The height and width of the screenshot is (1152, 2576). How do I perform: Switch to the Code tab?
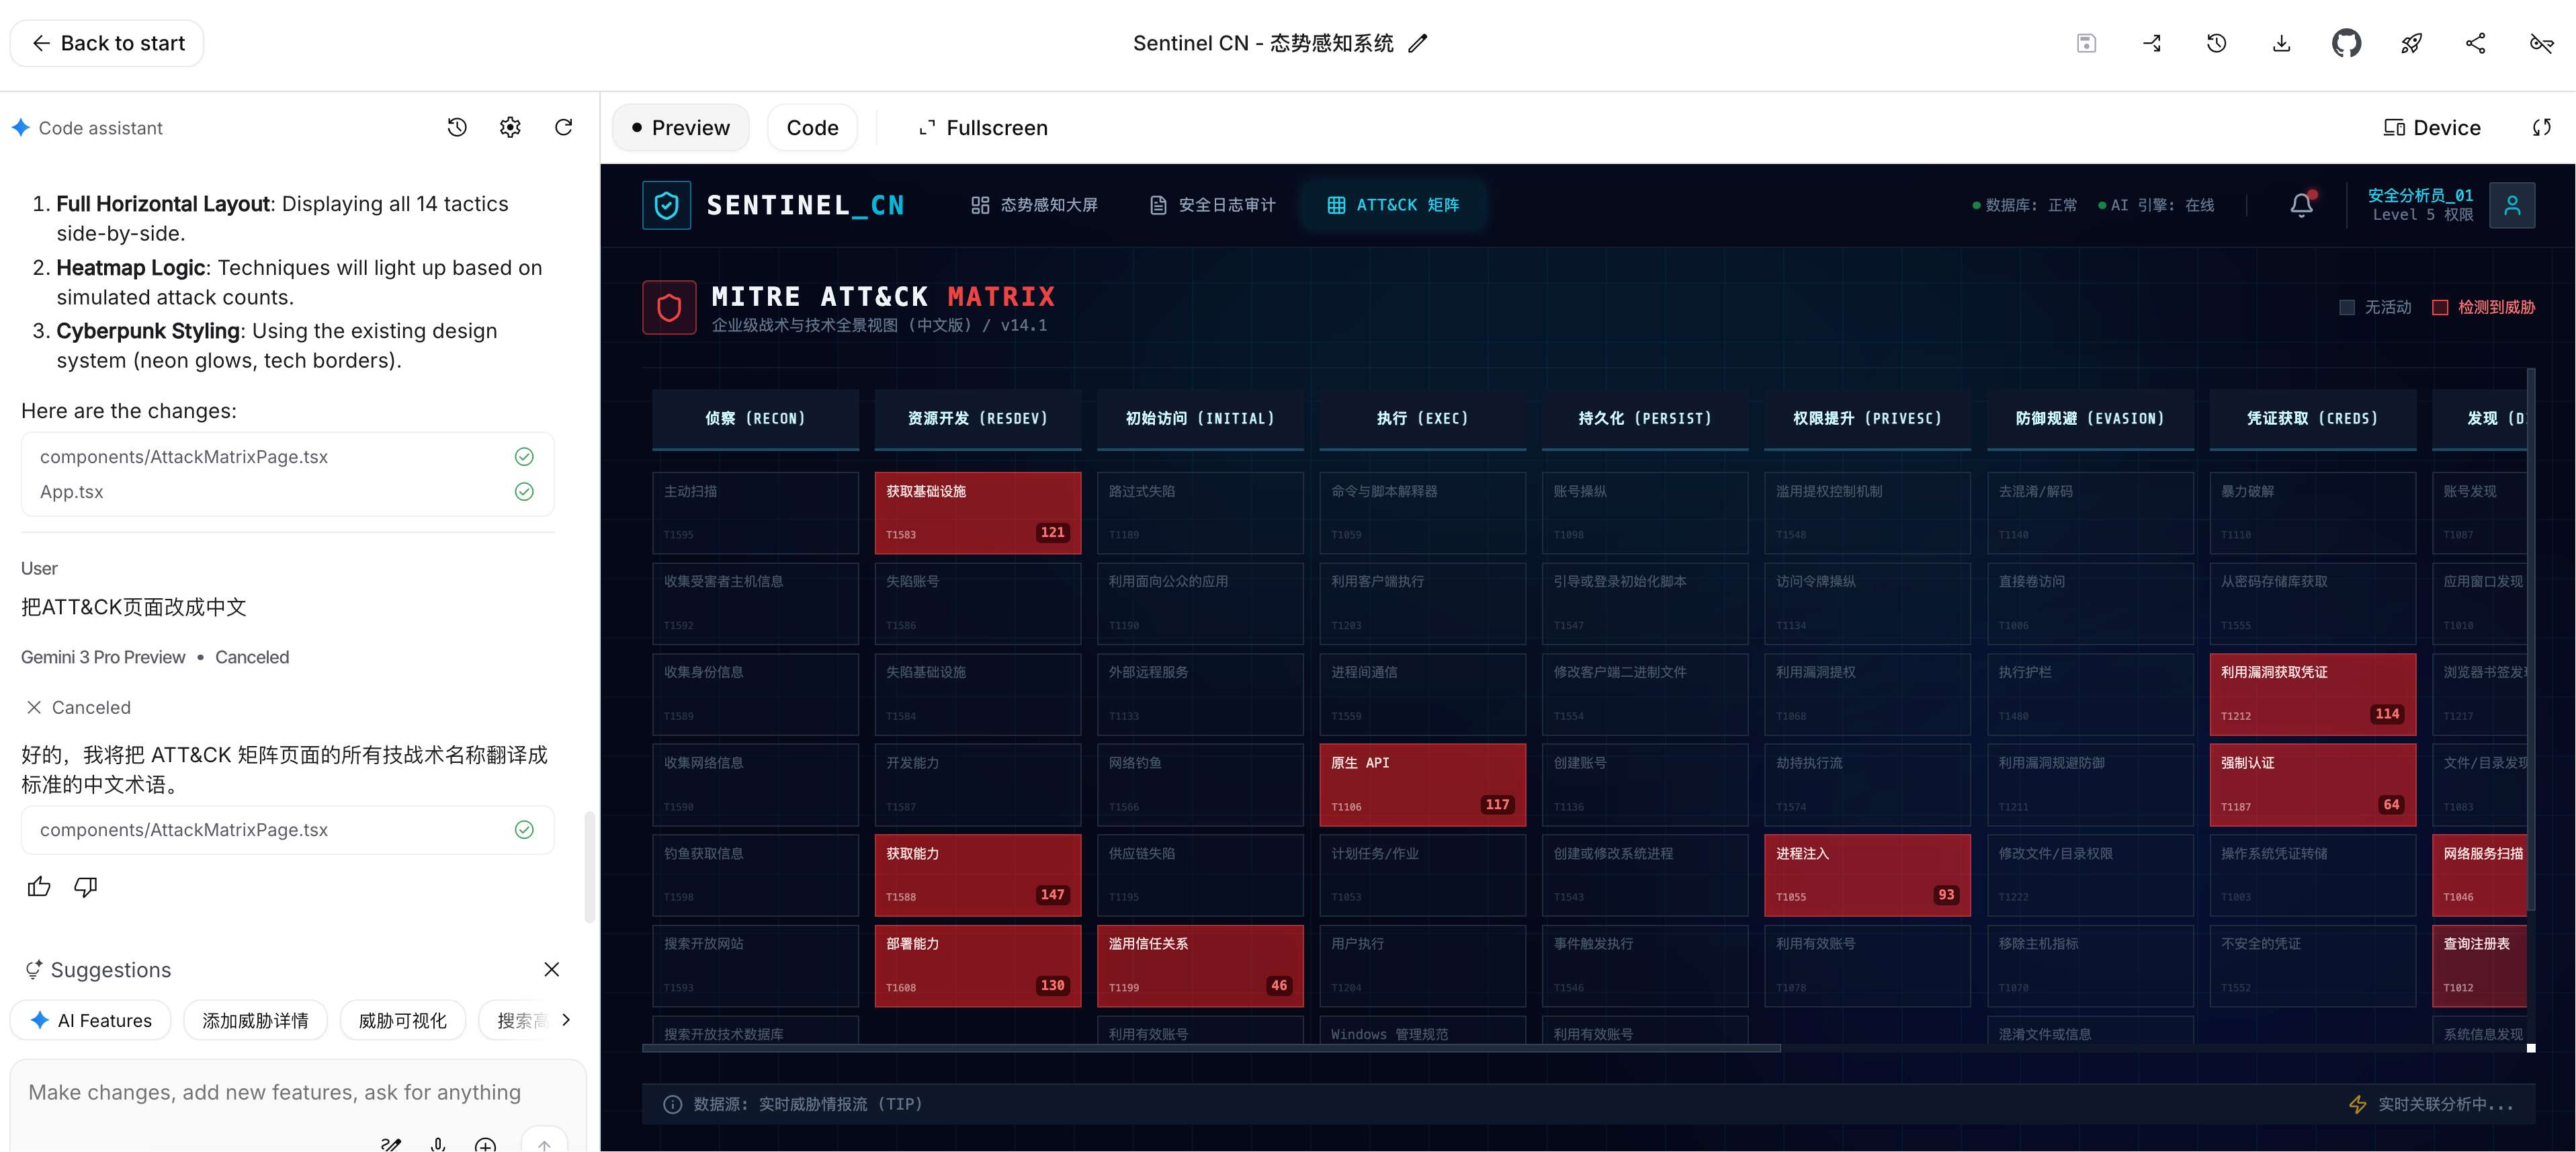[x=812, y=127]
